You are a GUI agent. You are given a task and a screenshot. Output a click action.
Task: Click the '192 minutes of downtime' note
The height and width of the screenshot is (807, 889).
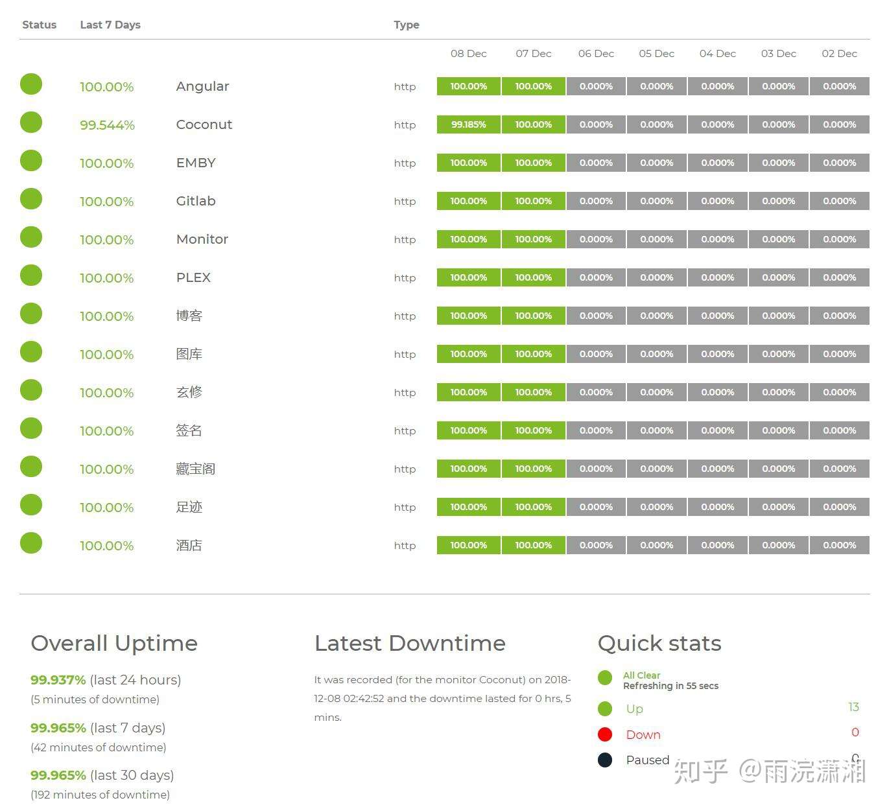(101, 795)
